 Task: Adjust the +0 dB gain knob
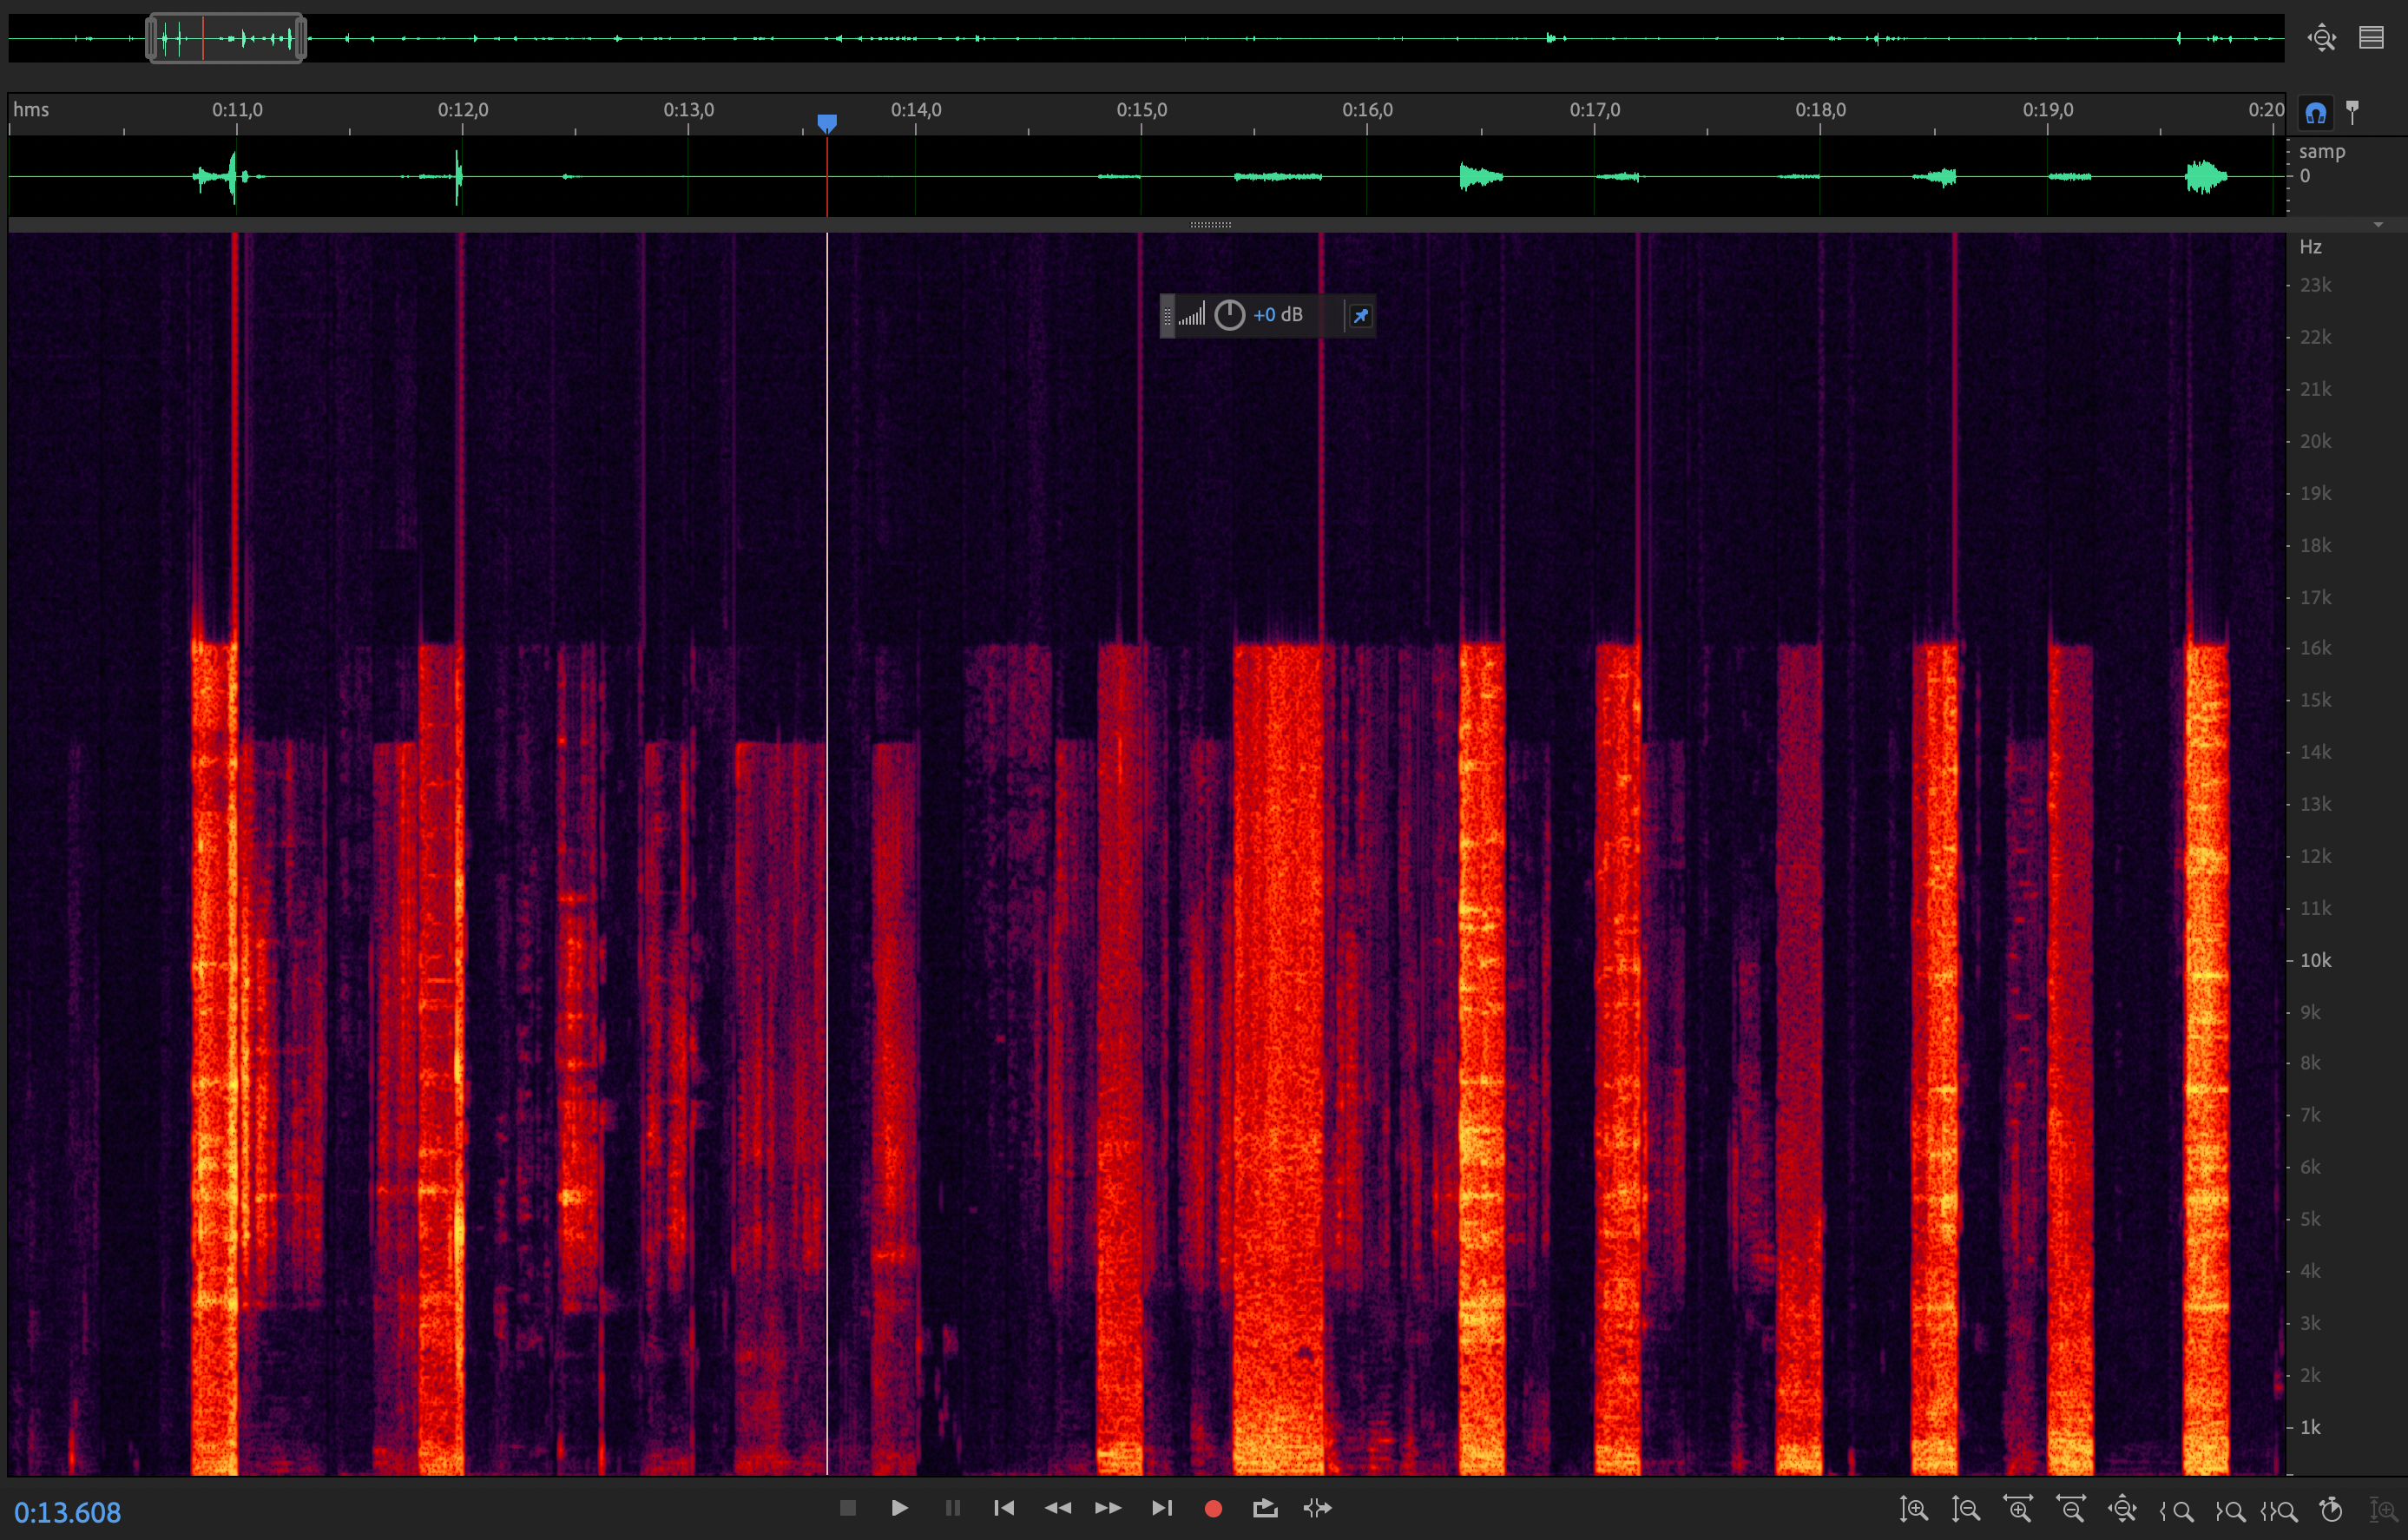[1229, 316]
